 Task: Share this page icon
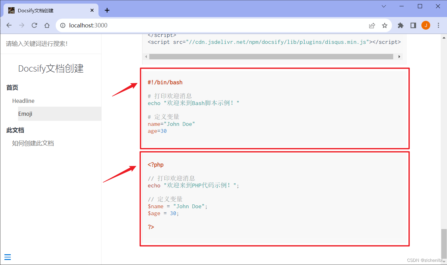372,26
